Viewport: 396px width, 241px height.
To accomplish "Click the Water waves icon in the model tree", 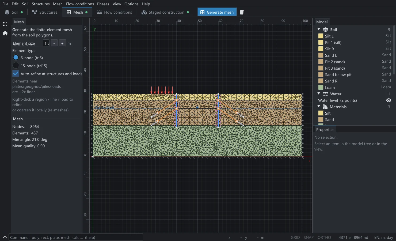I will (325, 94).
